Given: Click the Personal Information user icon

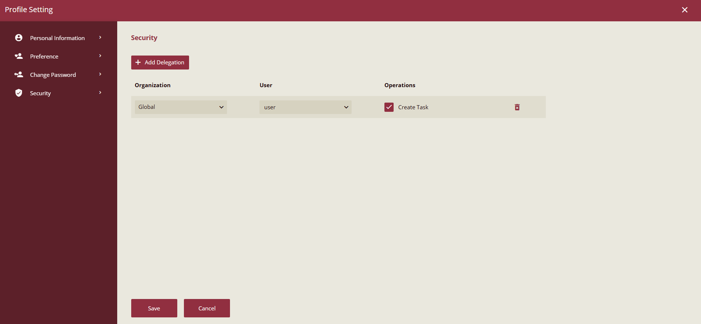Looking at the screenshot, I should 19,38.
